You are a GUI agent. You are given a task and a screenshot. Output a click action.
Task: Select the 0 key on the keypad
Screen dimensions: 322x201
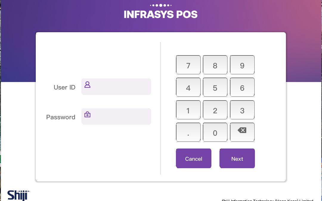click(215, 133)
